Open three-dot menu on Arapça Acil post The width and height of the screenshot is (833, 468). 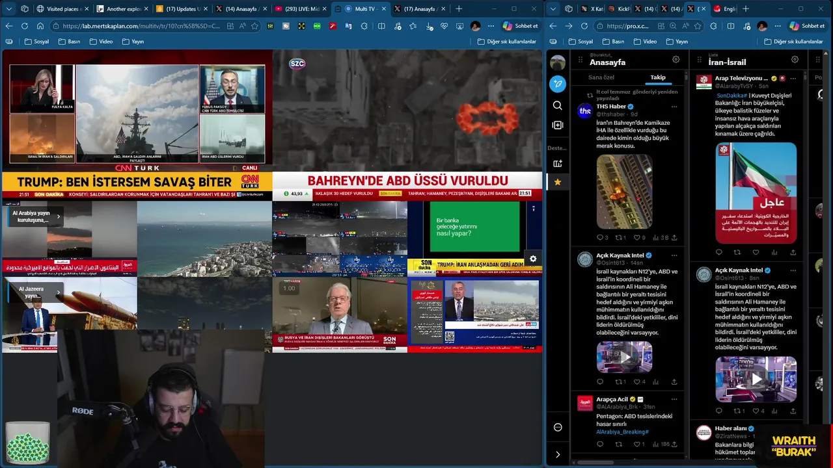point(674,399)
